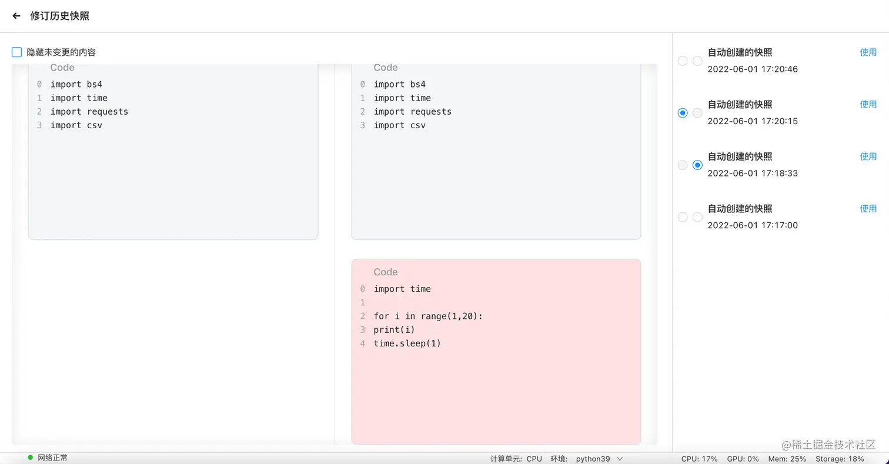Click the 修订历史快照 page title
The image size is (889, 464).
point(60,16)
